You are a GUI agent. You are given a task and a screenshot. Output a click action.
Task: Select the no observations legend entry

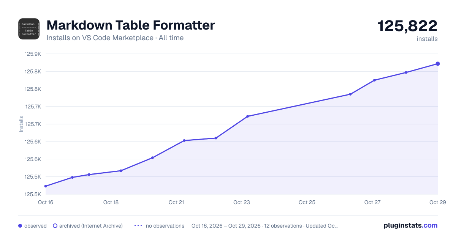pyautogui.click(x=159, y=226)
